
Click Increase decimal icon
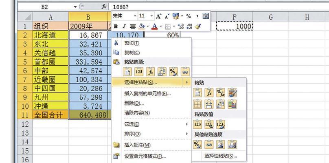pos(181,26)
